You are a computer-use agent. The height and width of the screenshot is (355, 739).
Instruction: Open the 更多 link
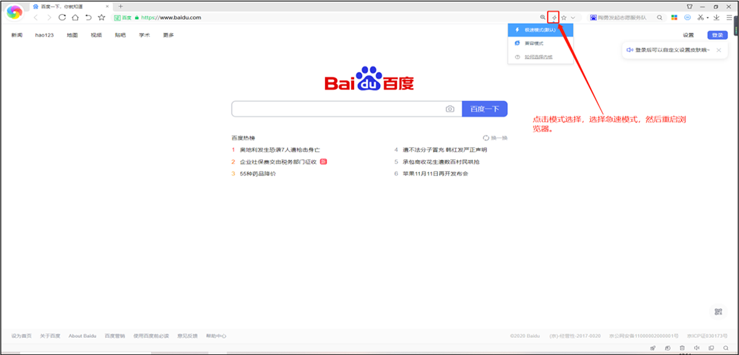[168, 35]
